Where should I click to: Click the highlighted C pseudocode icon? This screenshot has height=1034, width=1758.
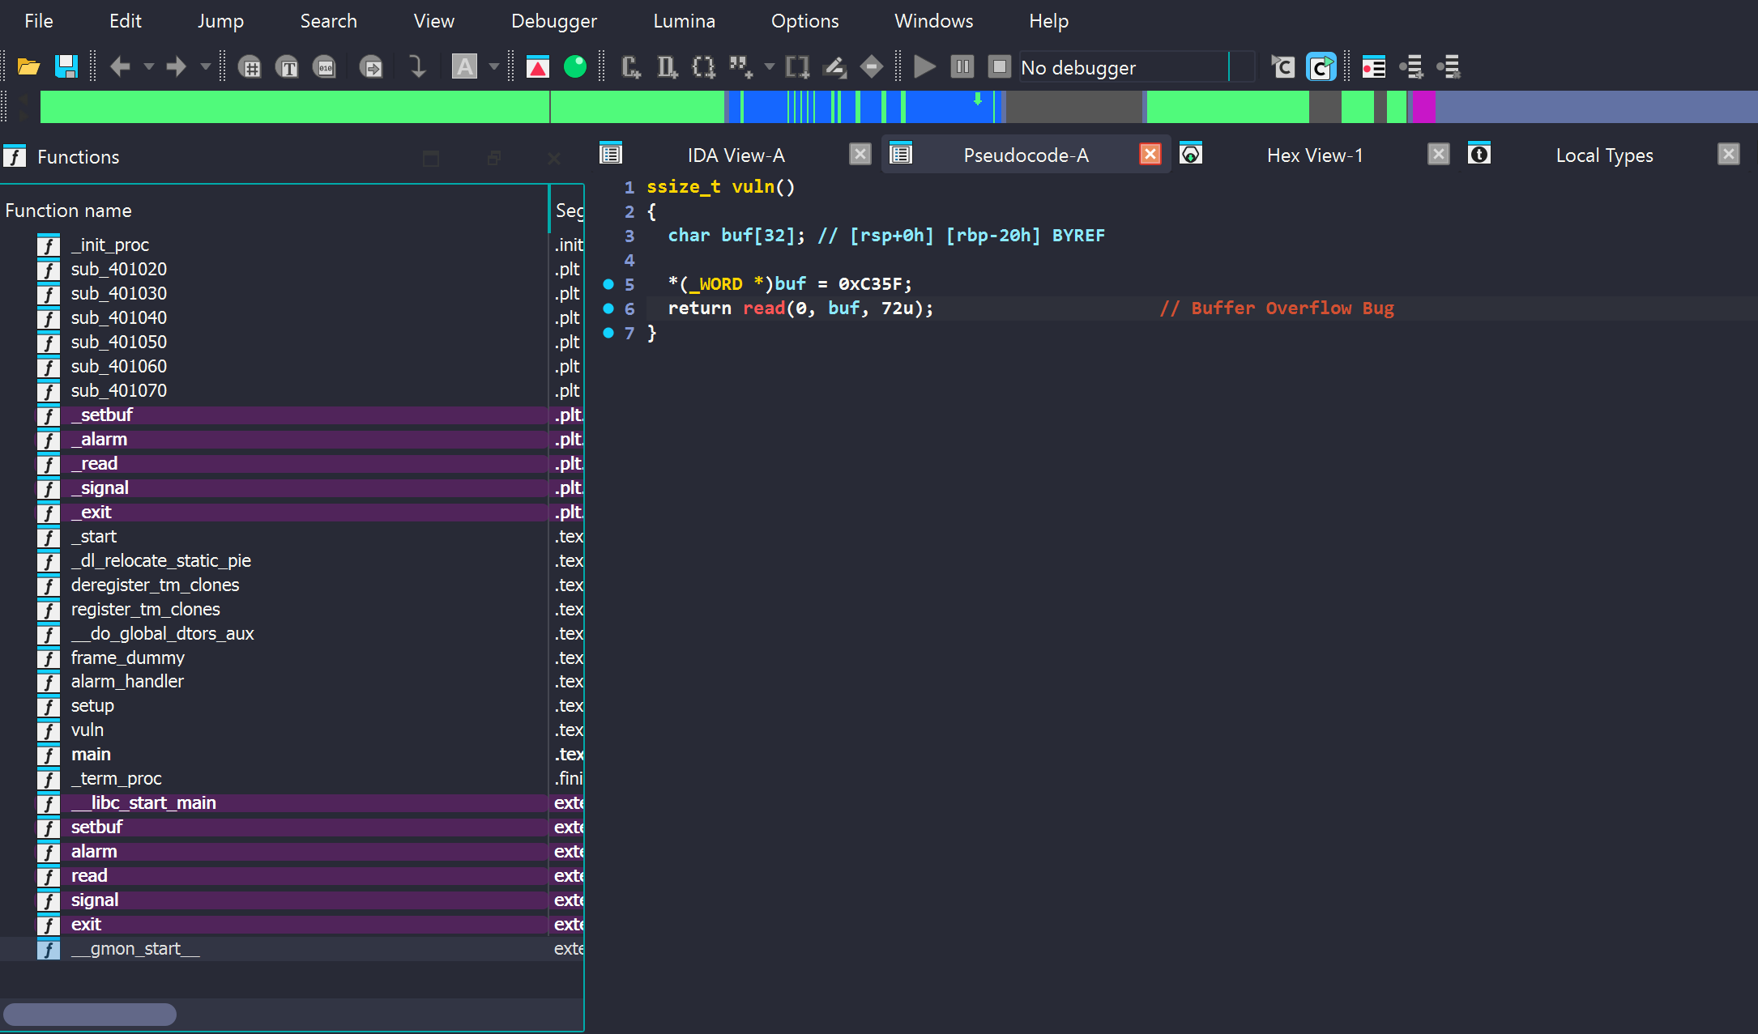click(1321, 67)
